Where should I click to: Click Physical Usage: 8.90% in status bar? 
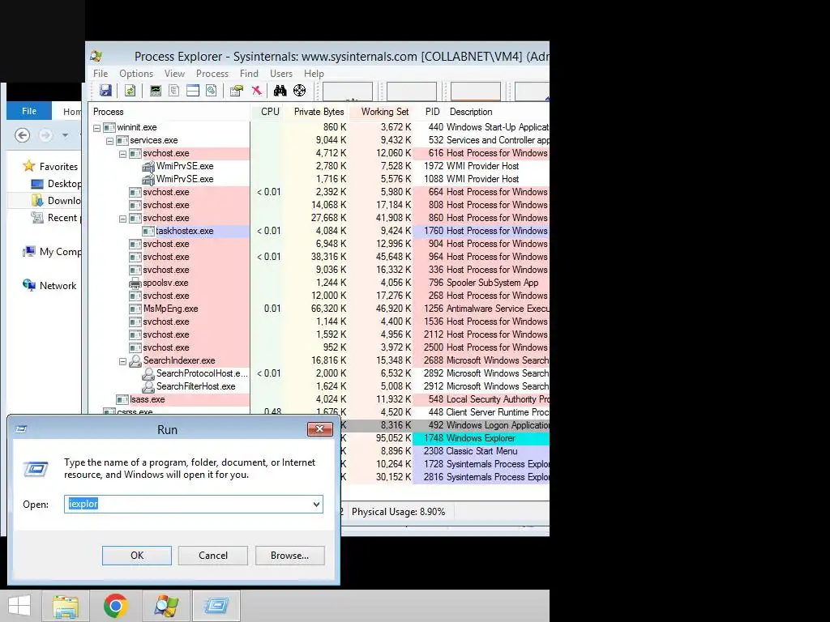pos(398,512)
